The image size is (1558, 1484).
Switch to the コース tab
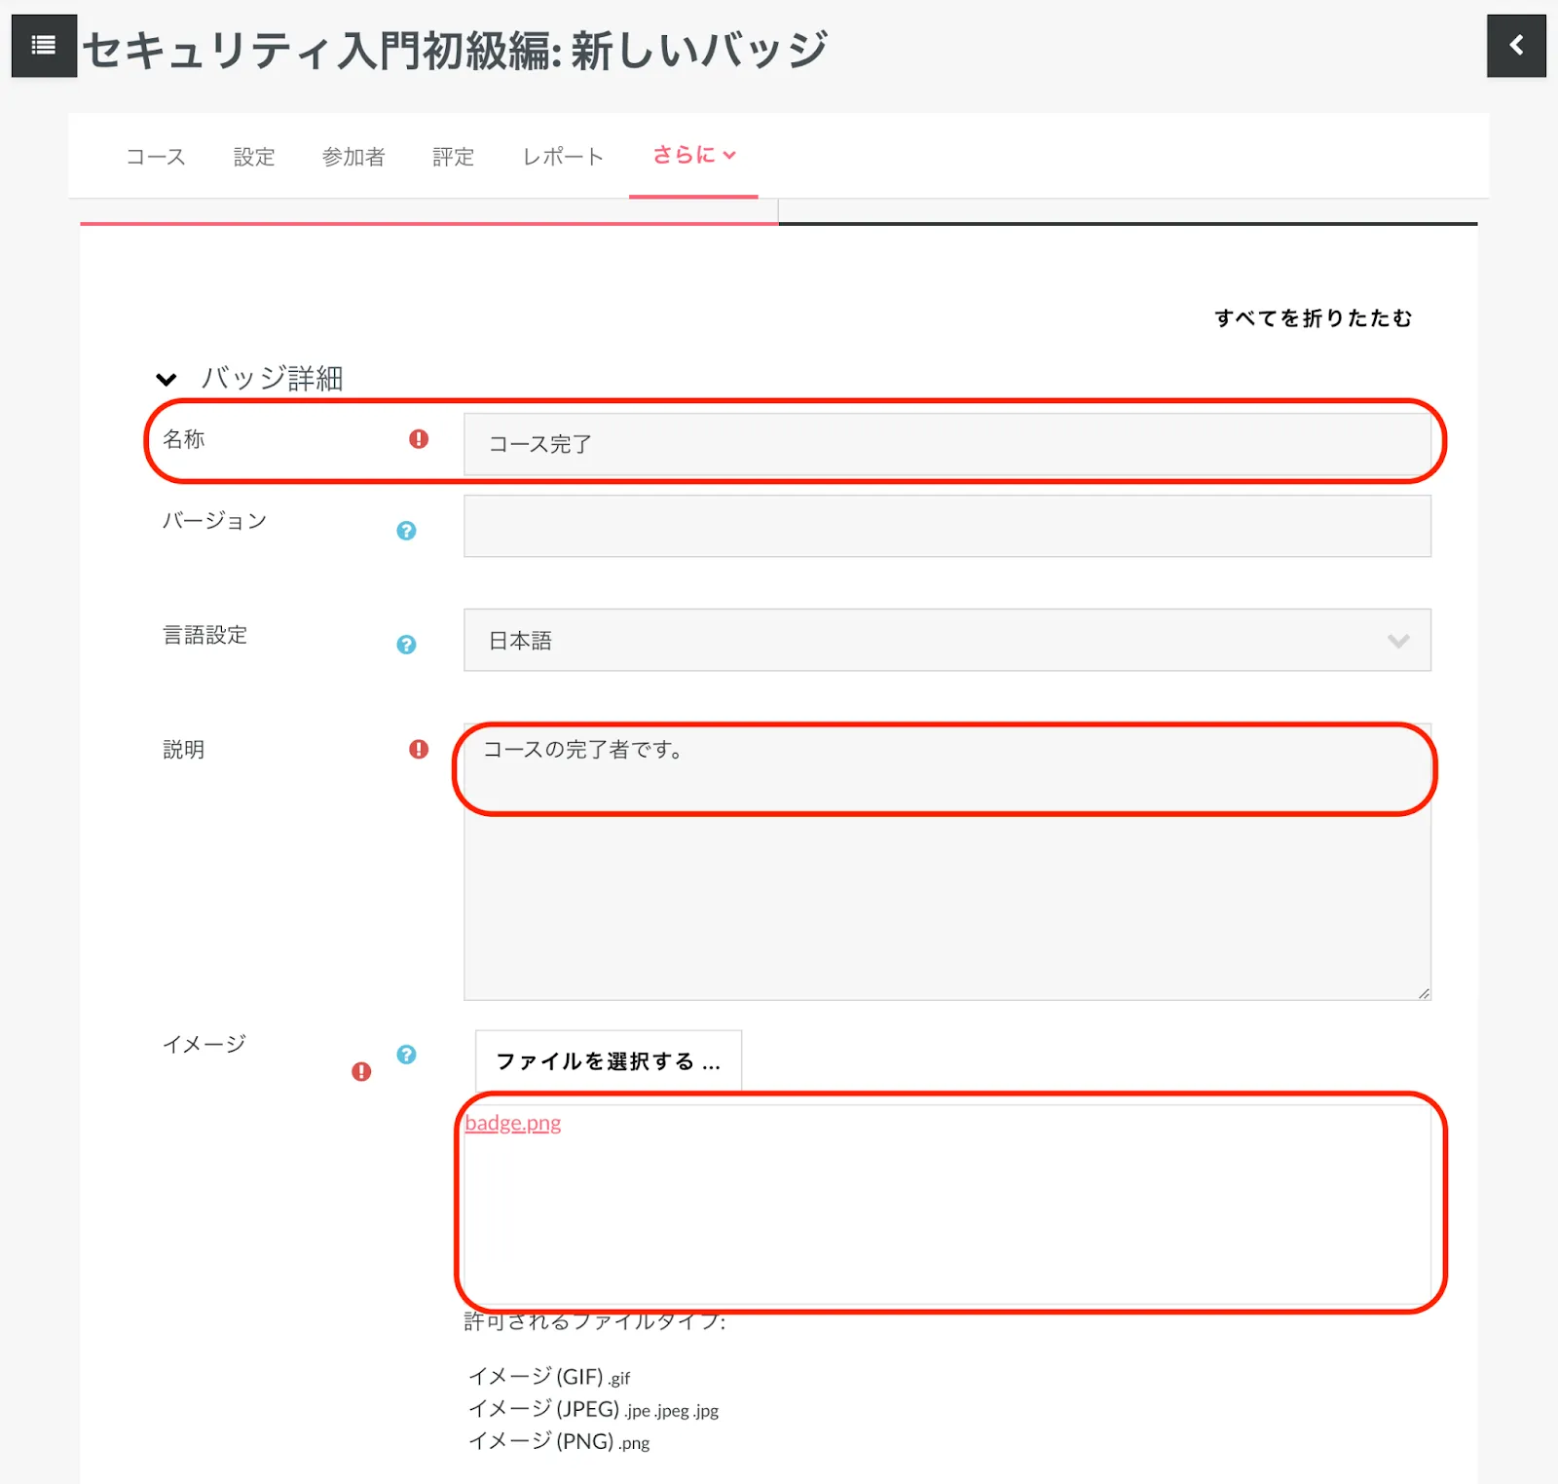pos(156,157)
